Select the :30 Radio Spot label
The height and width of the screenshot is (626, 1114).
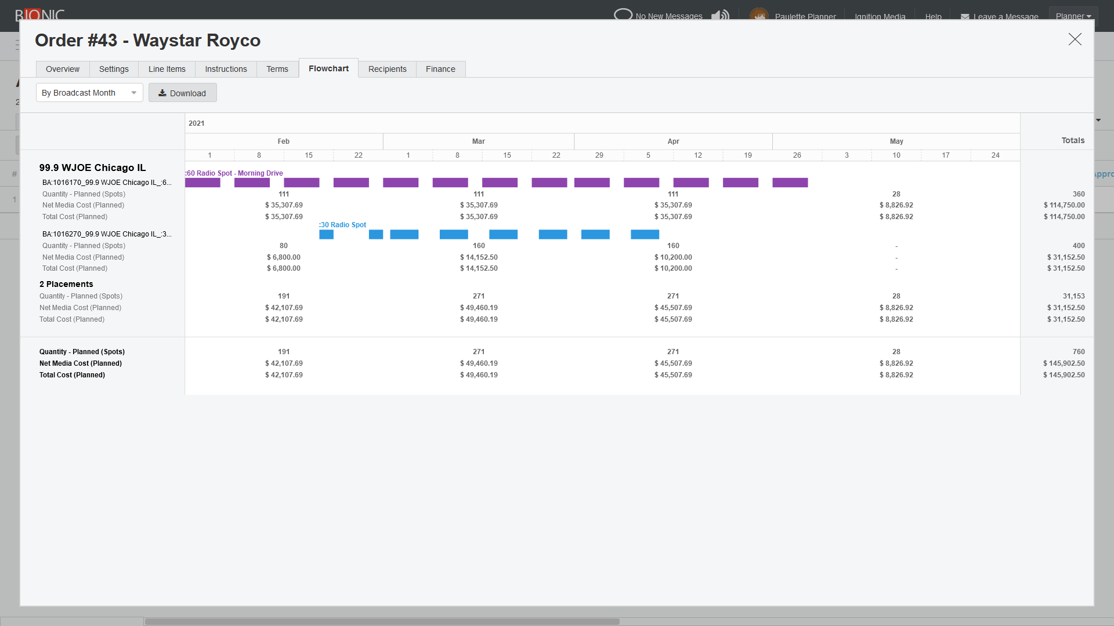pyautogui.click(x=342, y=225)
